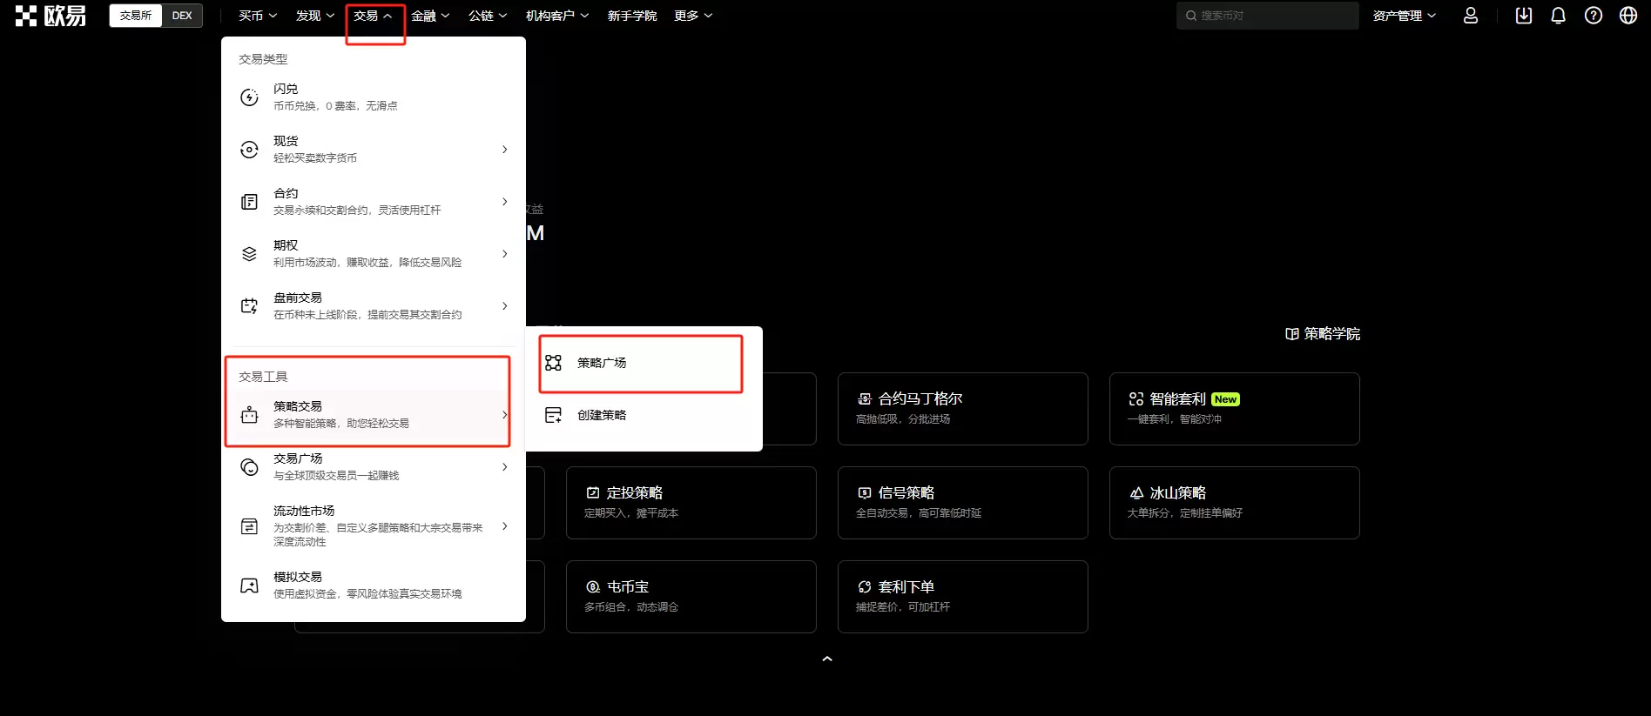The image size is (1651, 716).
Task: Open the 新手学院 link
Action: (x=631, y=16)
